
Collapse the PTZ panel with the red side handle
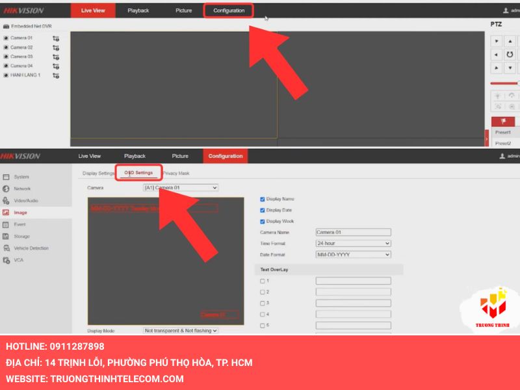(x=487, y=138)
